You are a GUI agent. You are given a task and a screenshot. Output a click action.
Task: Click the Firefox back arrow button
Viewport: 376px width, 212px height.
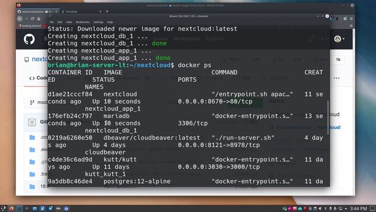pyautogui.click(x=20, y=18)
